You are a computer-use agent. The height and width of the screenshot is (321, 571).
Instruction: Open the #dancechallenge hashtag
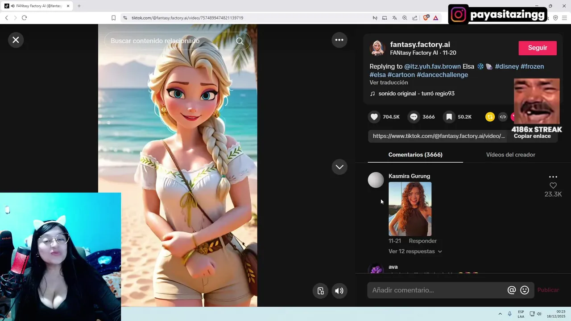442,75
